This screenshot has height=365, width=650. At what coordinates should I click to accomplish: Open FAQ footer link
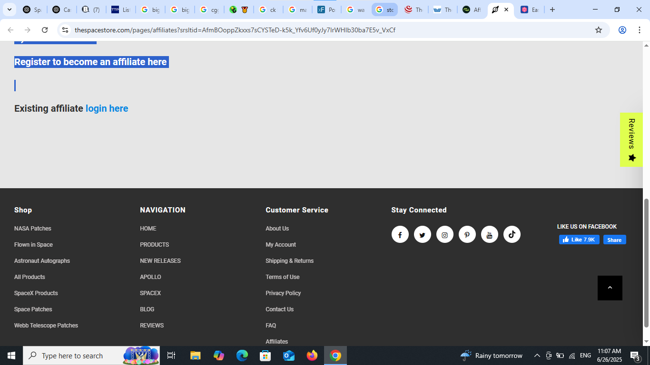pyautogui.click(x=271, y=326)
